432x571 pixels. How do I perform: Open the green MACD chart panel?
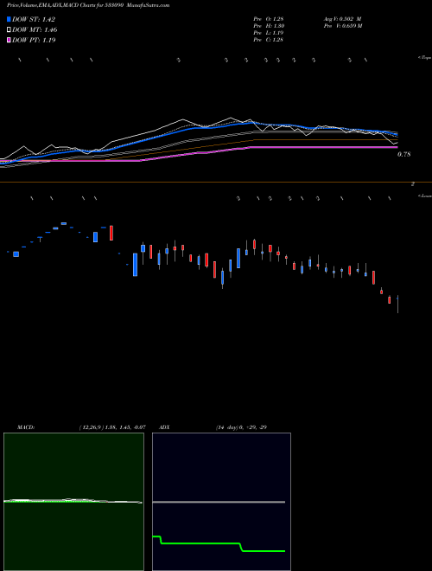[73, 502]
